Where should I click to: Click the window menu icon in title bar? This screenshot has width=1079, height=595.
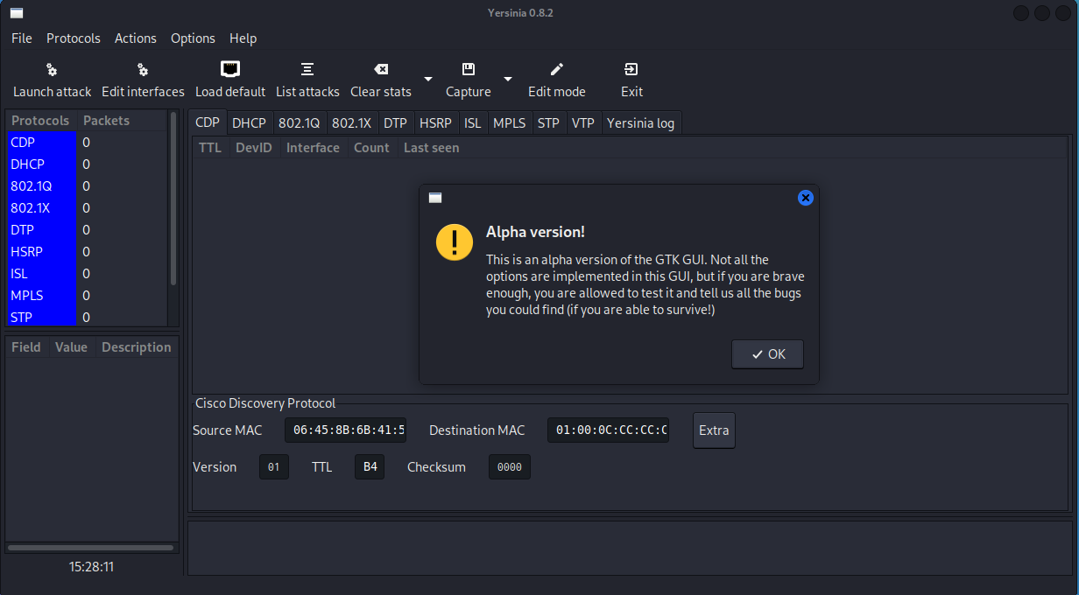click(17, 13)
